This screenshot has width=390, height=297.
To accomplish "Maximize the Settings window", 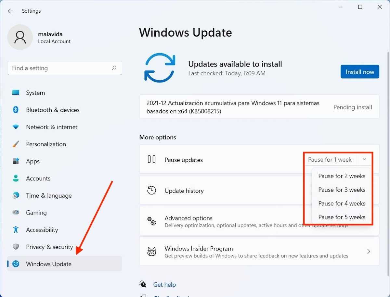I will [x=360, y=7].
